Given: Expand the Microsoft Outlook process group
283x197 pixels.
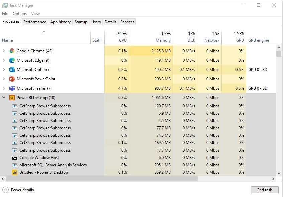Looking at the screenshot, I should [x=4, y=70].
